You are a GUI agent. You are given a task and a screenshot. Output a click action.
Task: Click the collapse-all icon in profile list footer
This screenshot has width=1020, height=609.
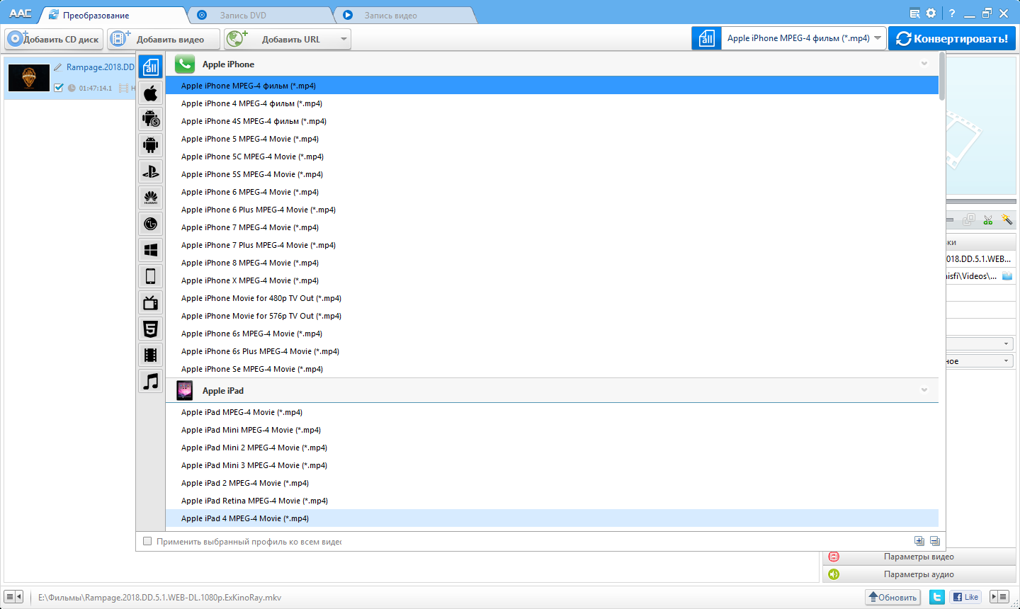[x=934, y=541]
